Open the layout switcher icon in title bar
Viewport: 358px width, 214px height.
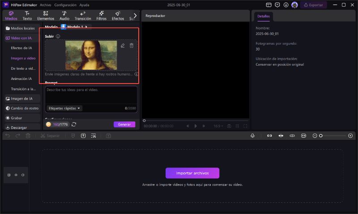(x=269, y=5)
